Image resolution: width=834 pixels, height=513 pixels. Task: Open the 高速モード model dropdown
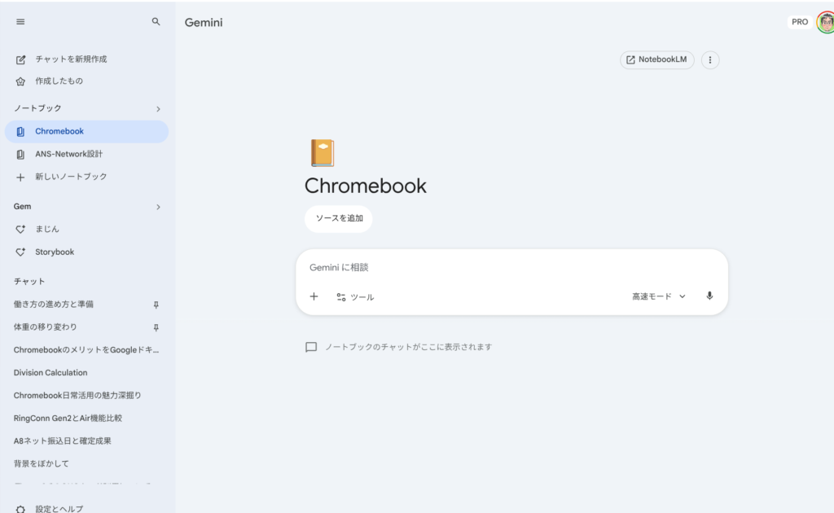click(659, 296)
